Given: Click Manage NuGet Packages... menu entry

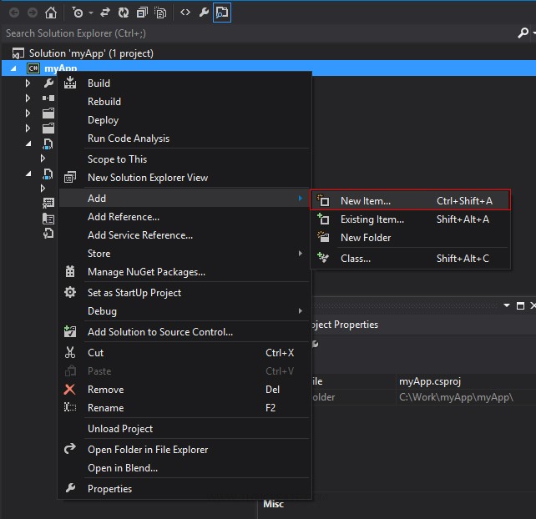Looking at the screenshot, I should (x=146, y=272).
